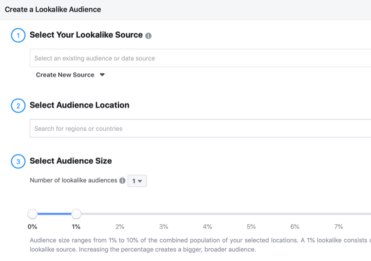This screenshot has height=261, width=371.
Task: Click the Create a Lookalike Audience title
Action: [53, 9]
